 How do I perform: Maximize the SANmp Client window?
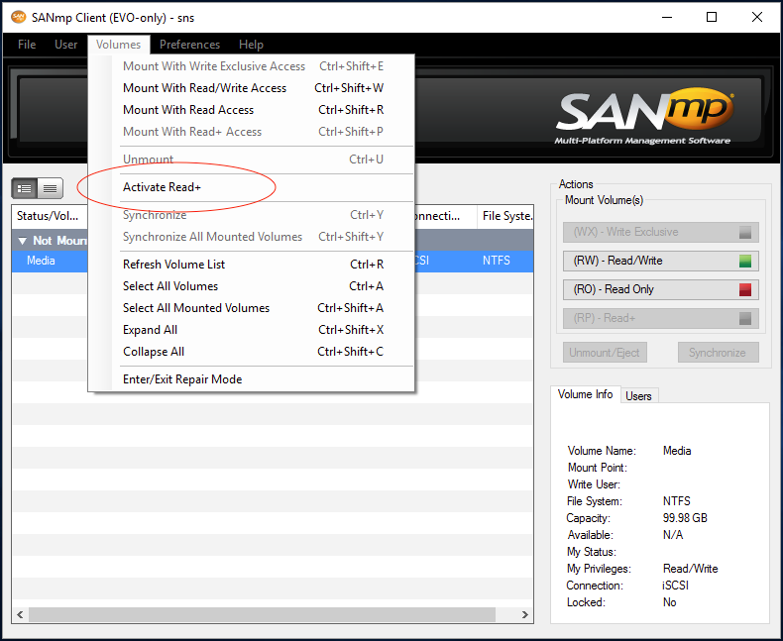tap(712, 17)
